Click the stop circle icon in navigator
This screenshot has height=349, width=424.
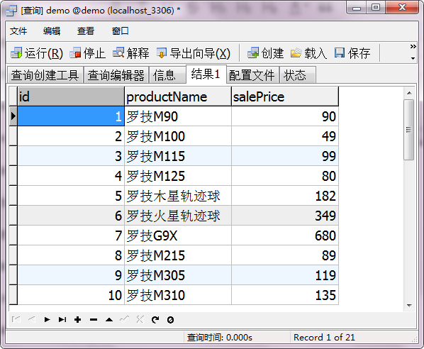(x=170, y=320)
